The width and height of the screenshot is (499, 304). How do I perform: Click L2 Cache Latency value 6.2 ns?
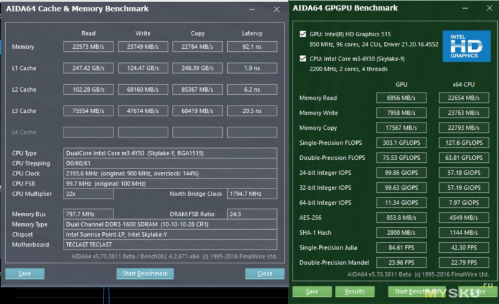252,89
